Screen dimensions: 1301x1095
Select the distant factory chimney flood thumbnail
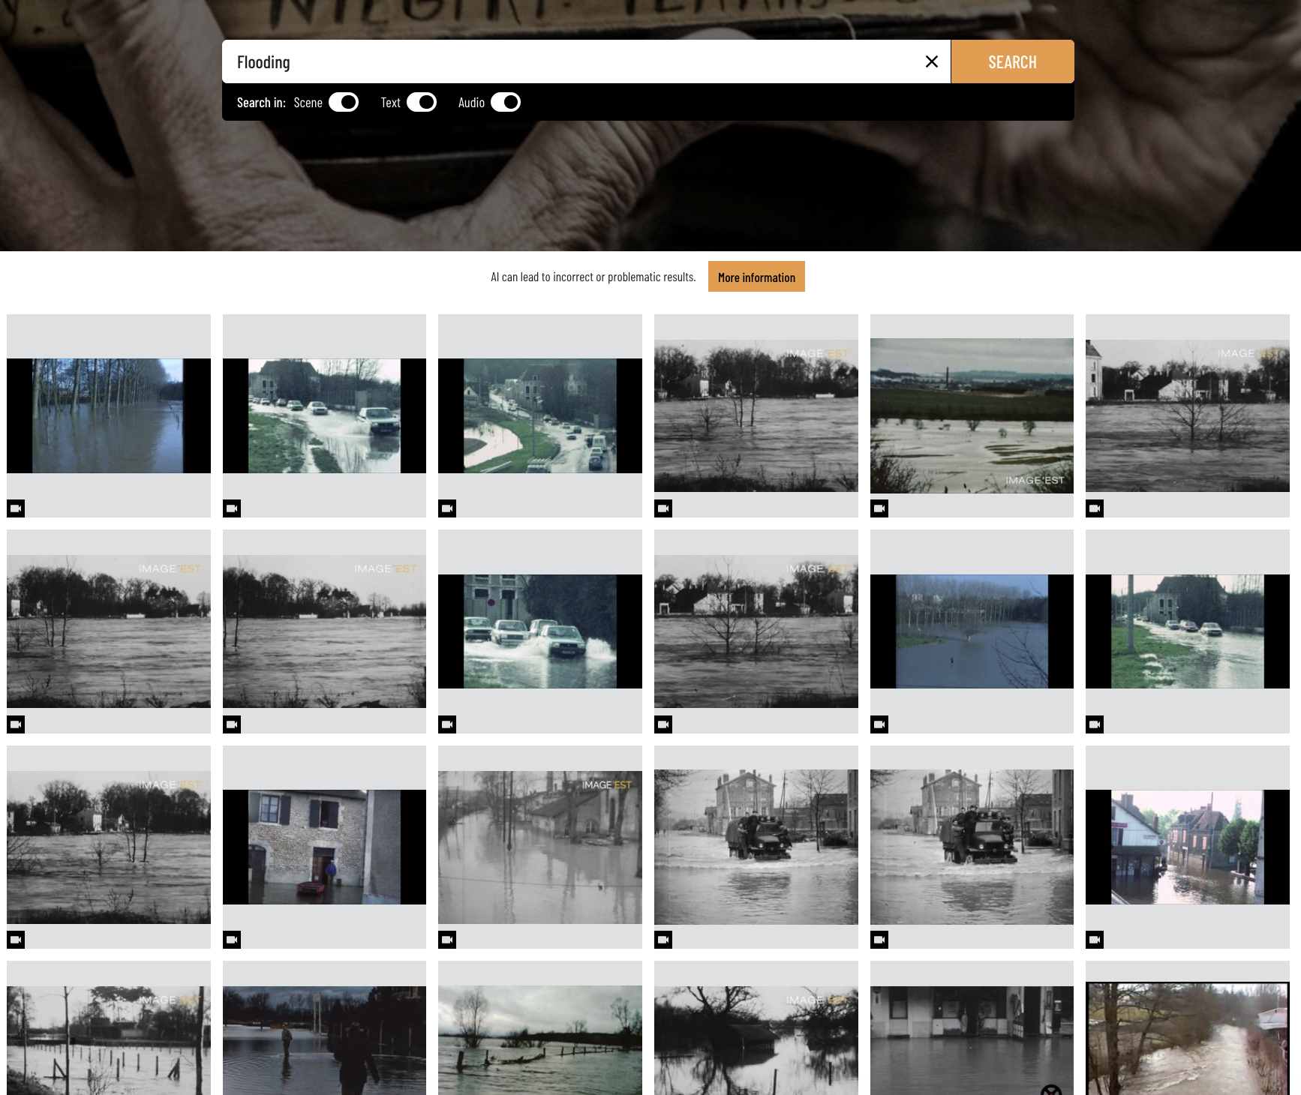(x=972, y=415)
